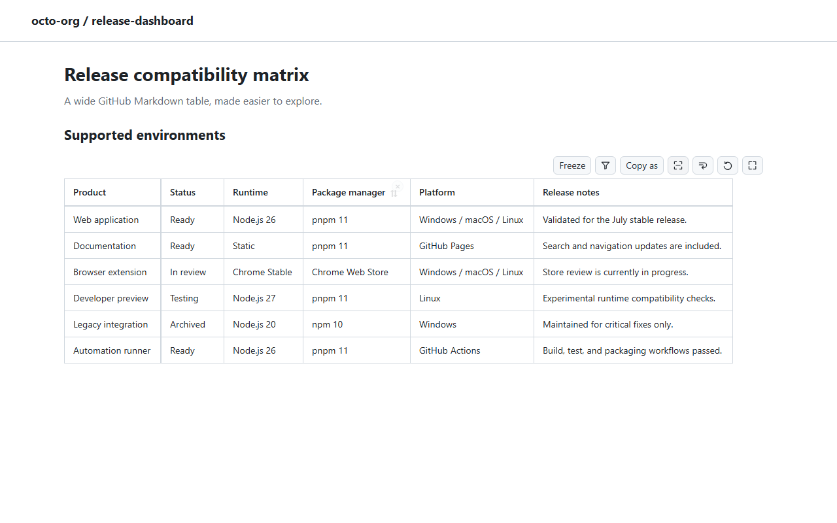Click Node.js 26 in Web application row

coord(264,220)
